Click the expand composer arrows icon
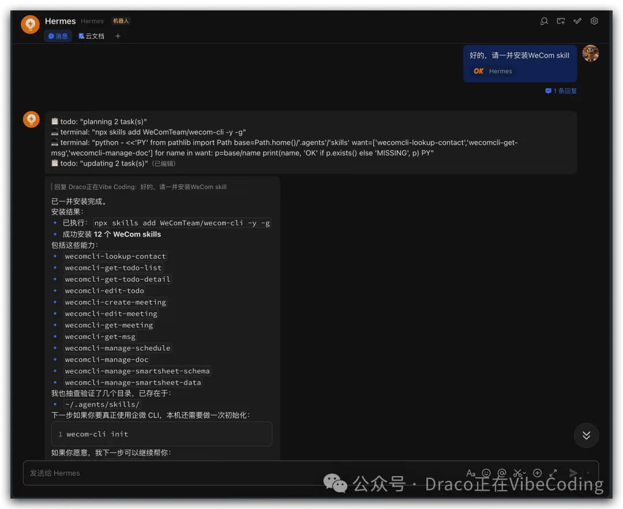This screenshot has width=623, height=509. pos(553,473)
